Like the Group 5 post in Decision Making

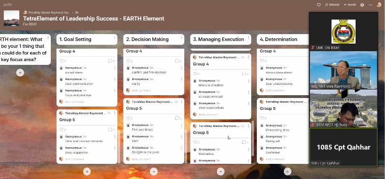pos(129,118)
